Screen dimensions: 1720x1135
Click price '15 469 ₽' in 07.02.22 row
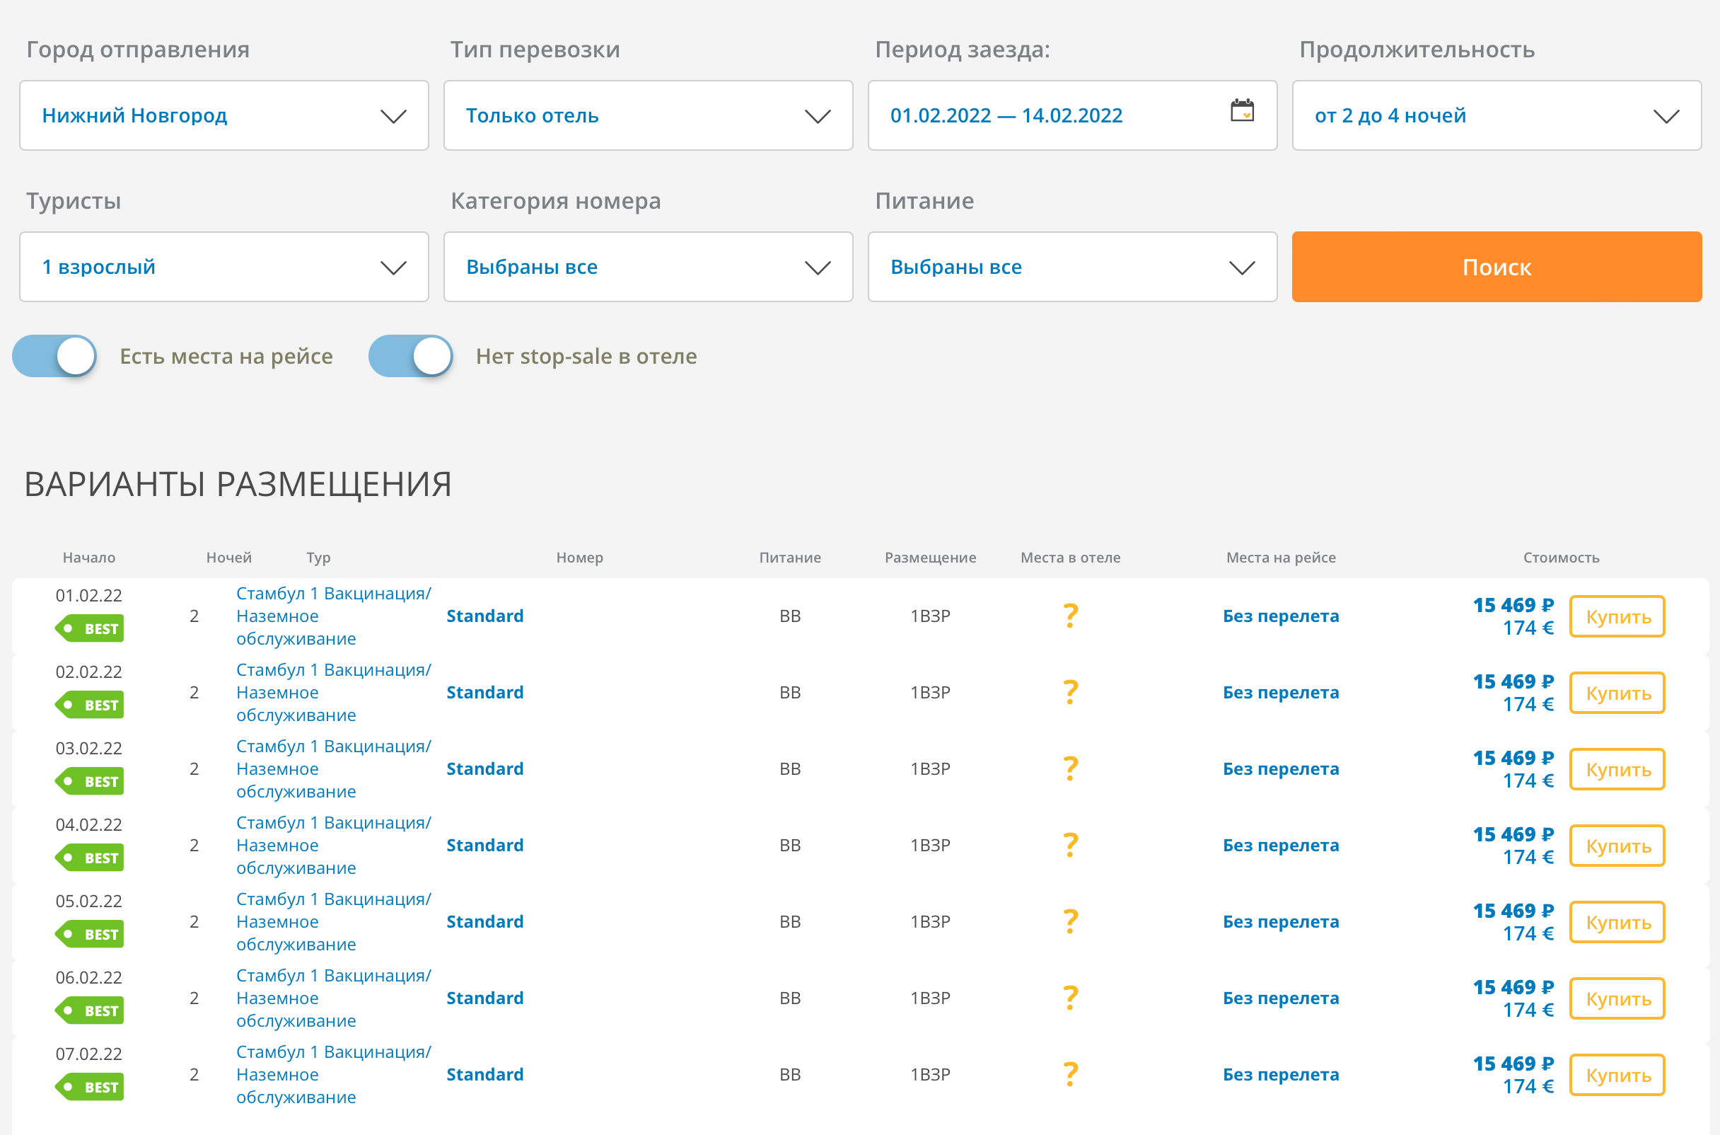click(x=1513, y=1064)
